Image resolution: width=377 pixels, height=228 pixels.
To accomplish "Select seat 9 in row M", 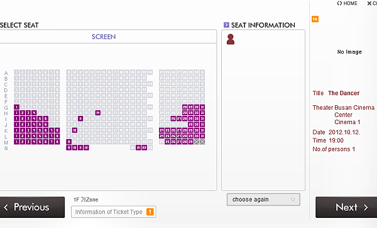I will [x=68, y=142].
